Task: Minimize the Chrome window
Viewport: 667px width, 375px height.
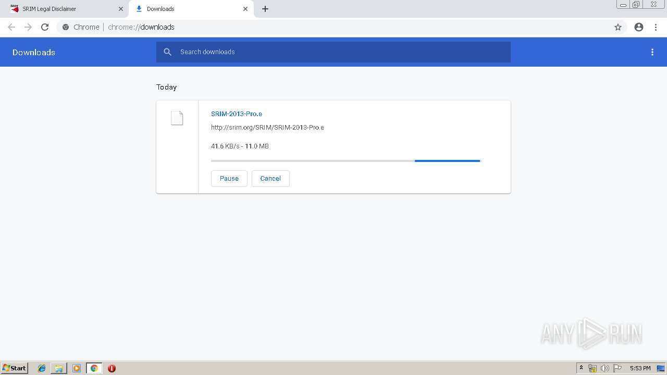Action: pyautogui.click(x=623, y=5)
